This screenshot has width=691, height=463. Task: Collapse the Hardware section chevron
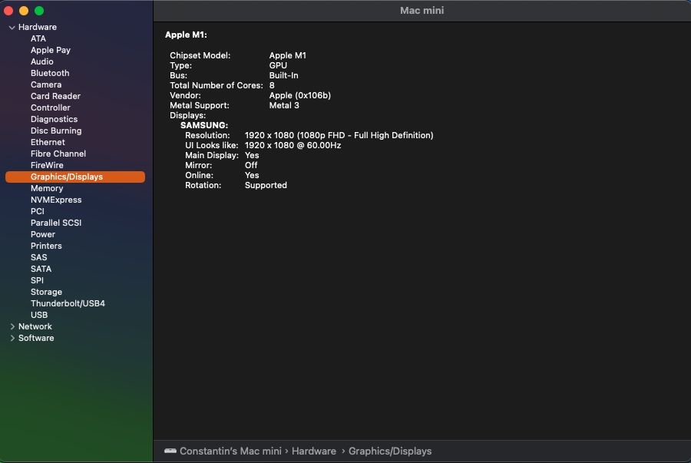pyautogui.click(x=12, y=28)
